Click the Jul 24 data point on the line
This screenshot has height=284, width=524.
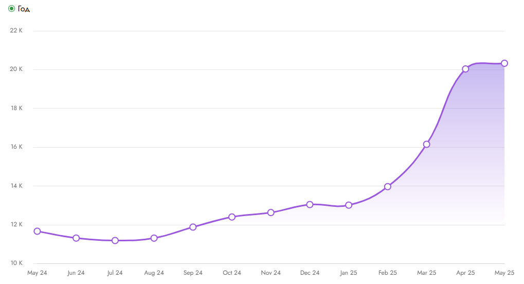[x=115, y=240]
